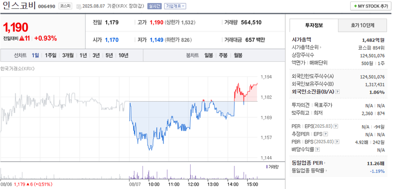Click the 실시간 badge button

(154, 6)
